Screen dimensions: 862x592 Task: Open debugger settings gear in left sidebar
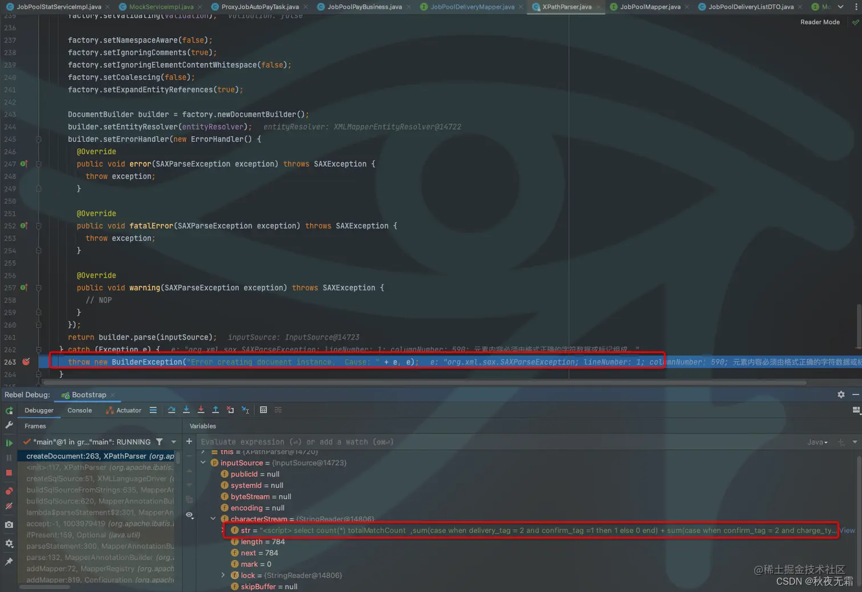point(9,544)
